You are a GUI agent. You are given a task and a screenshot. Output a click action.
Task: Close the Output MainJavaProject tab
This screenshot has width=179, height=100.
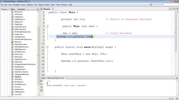66,78
